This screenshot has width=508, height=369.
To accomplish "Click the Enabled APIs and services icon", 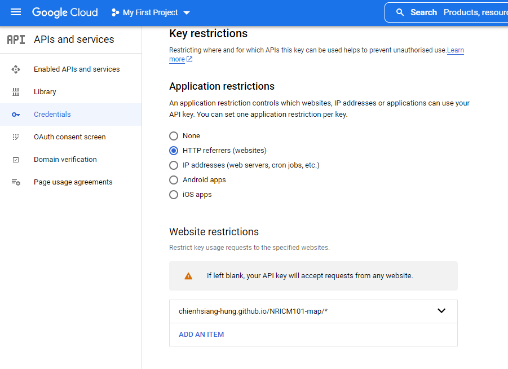I will (x=16, y=69).
